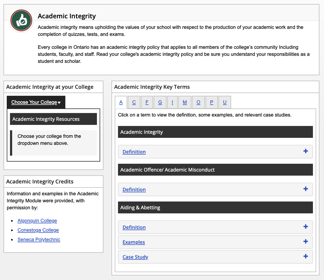The height and width of the screenshot is (280, 324).
Task: Select the A key terms tab
Action: (x=121, y=102)
